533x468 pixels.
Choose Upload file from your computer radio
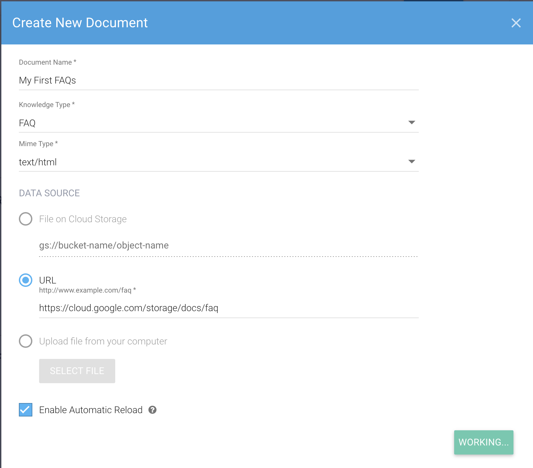[x=26, y=341]
